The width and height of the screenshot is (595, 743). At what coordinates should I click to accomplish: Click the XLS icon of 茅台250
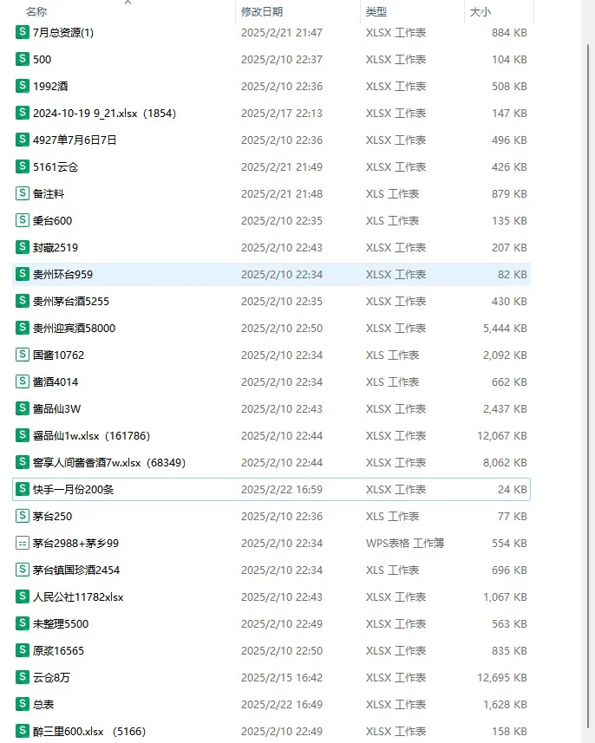pos(23,516)
